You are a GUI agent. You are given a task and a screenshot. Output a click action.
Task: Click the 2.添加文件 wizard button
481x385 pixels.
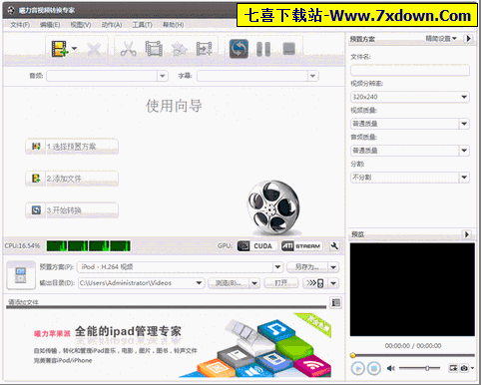tap(72, 179)
